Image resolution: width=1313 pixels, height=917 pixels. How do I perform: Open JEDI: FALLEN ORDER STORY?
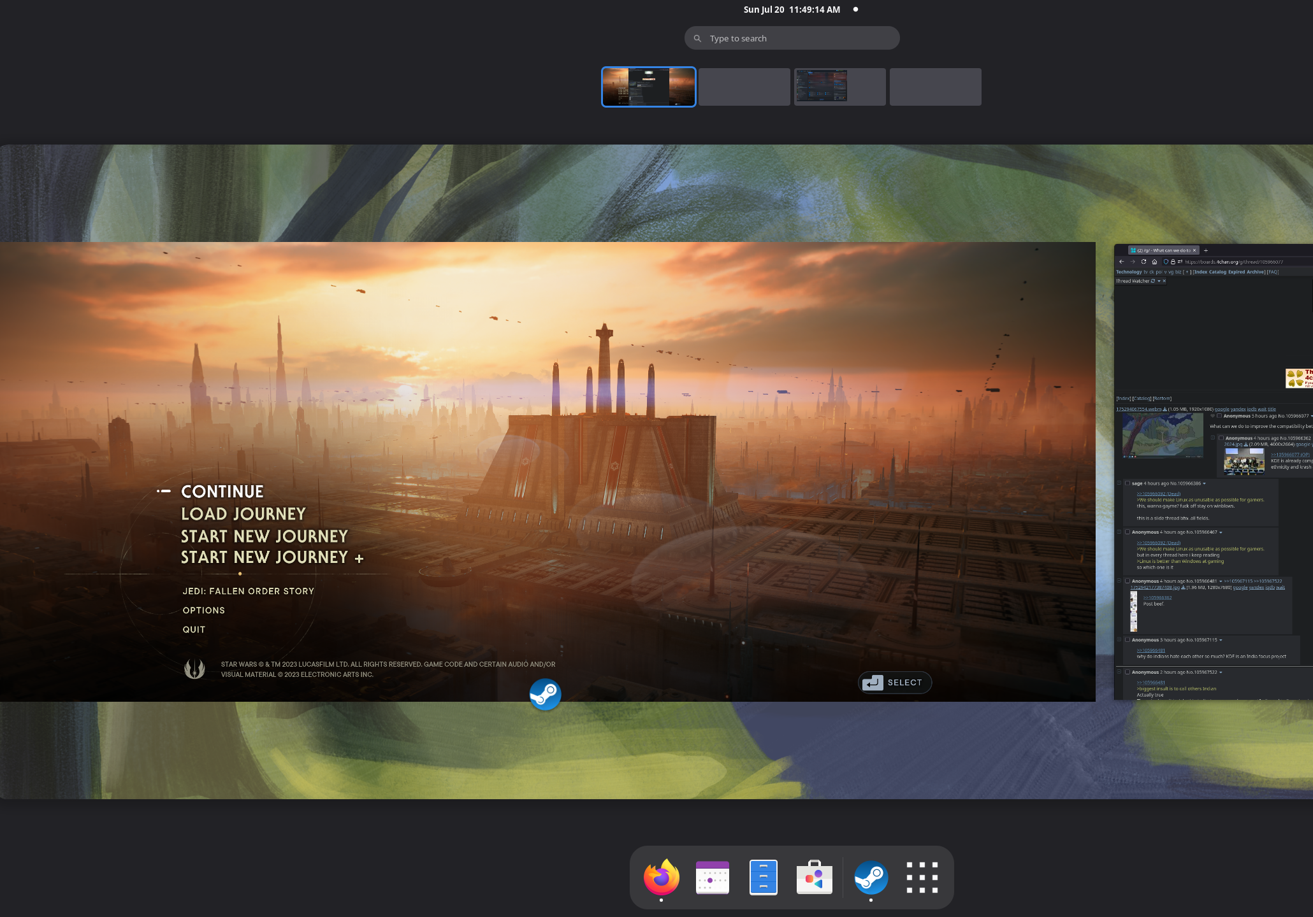249,591
